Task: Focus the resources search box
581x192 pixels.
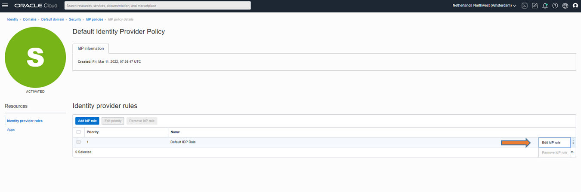Action: pyautogui.click(x=158, y=6)
